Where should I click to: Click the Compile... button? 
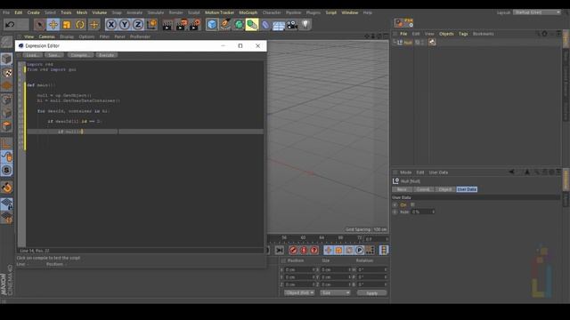click(80, 55)
